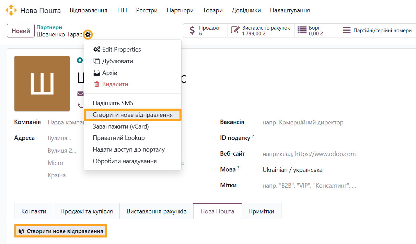
Task: Open the Борг 0,00 ₴ stat button
Action: [317, 31]
